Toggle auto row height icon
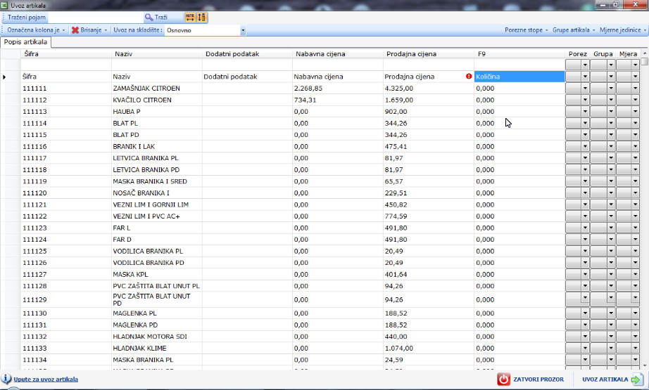This screenshot has height=390, width=649. pyautogui.click(x=201, y=18)
